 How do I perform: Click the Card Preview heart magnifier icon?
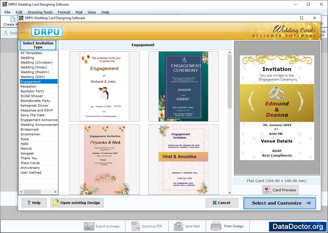click(x=268, y=190)
